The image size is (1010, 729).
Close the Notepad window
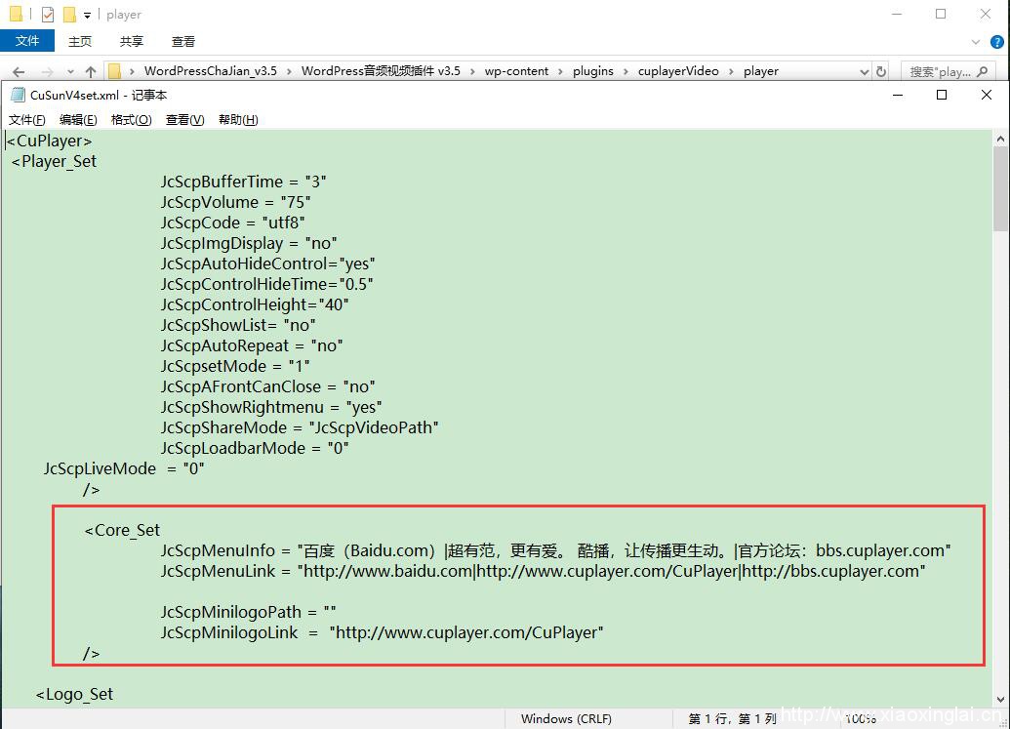coord(987,96)
